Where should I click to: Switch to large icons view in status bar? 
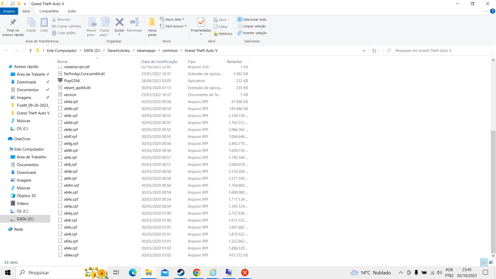coord(491,262)
